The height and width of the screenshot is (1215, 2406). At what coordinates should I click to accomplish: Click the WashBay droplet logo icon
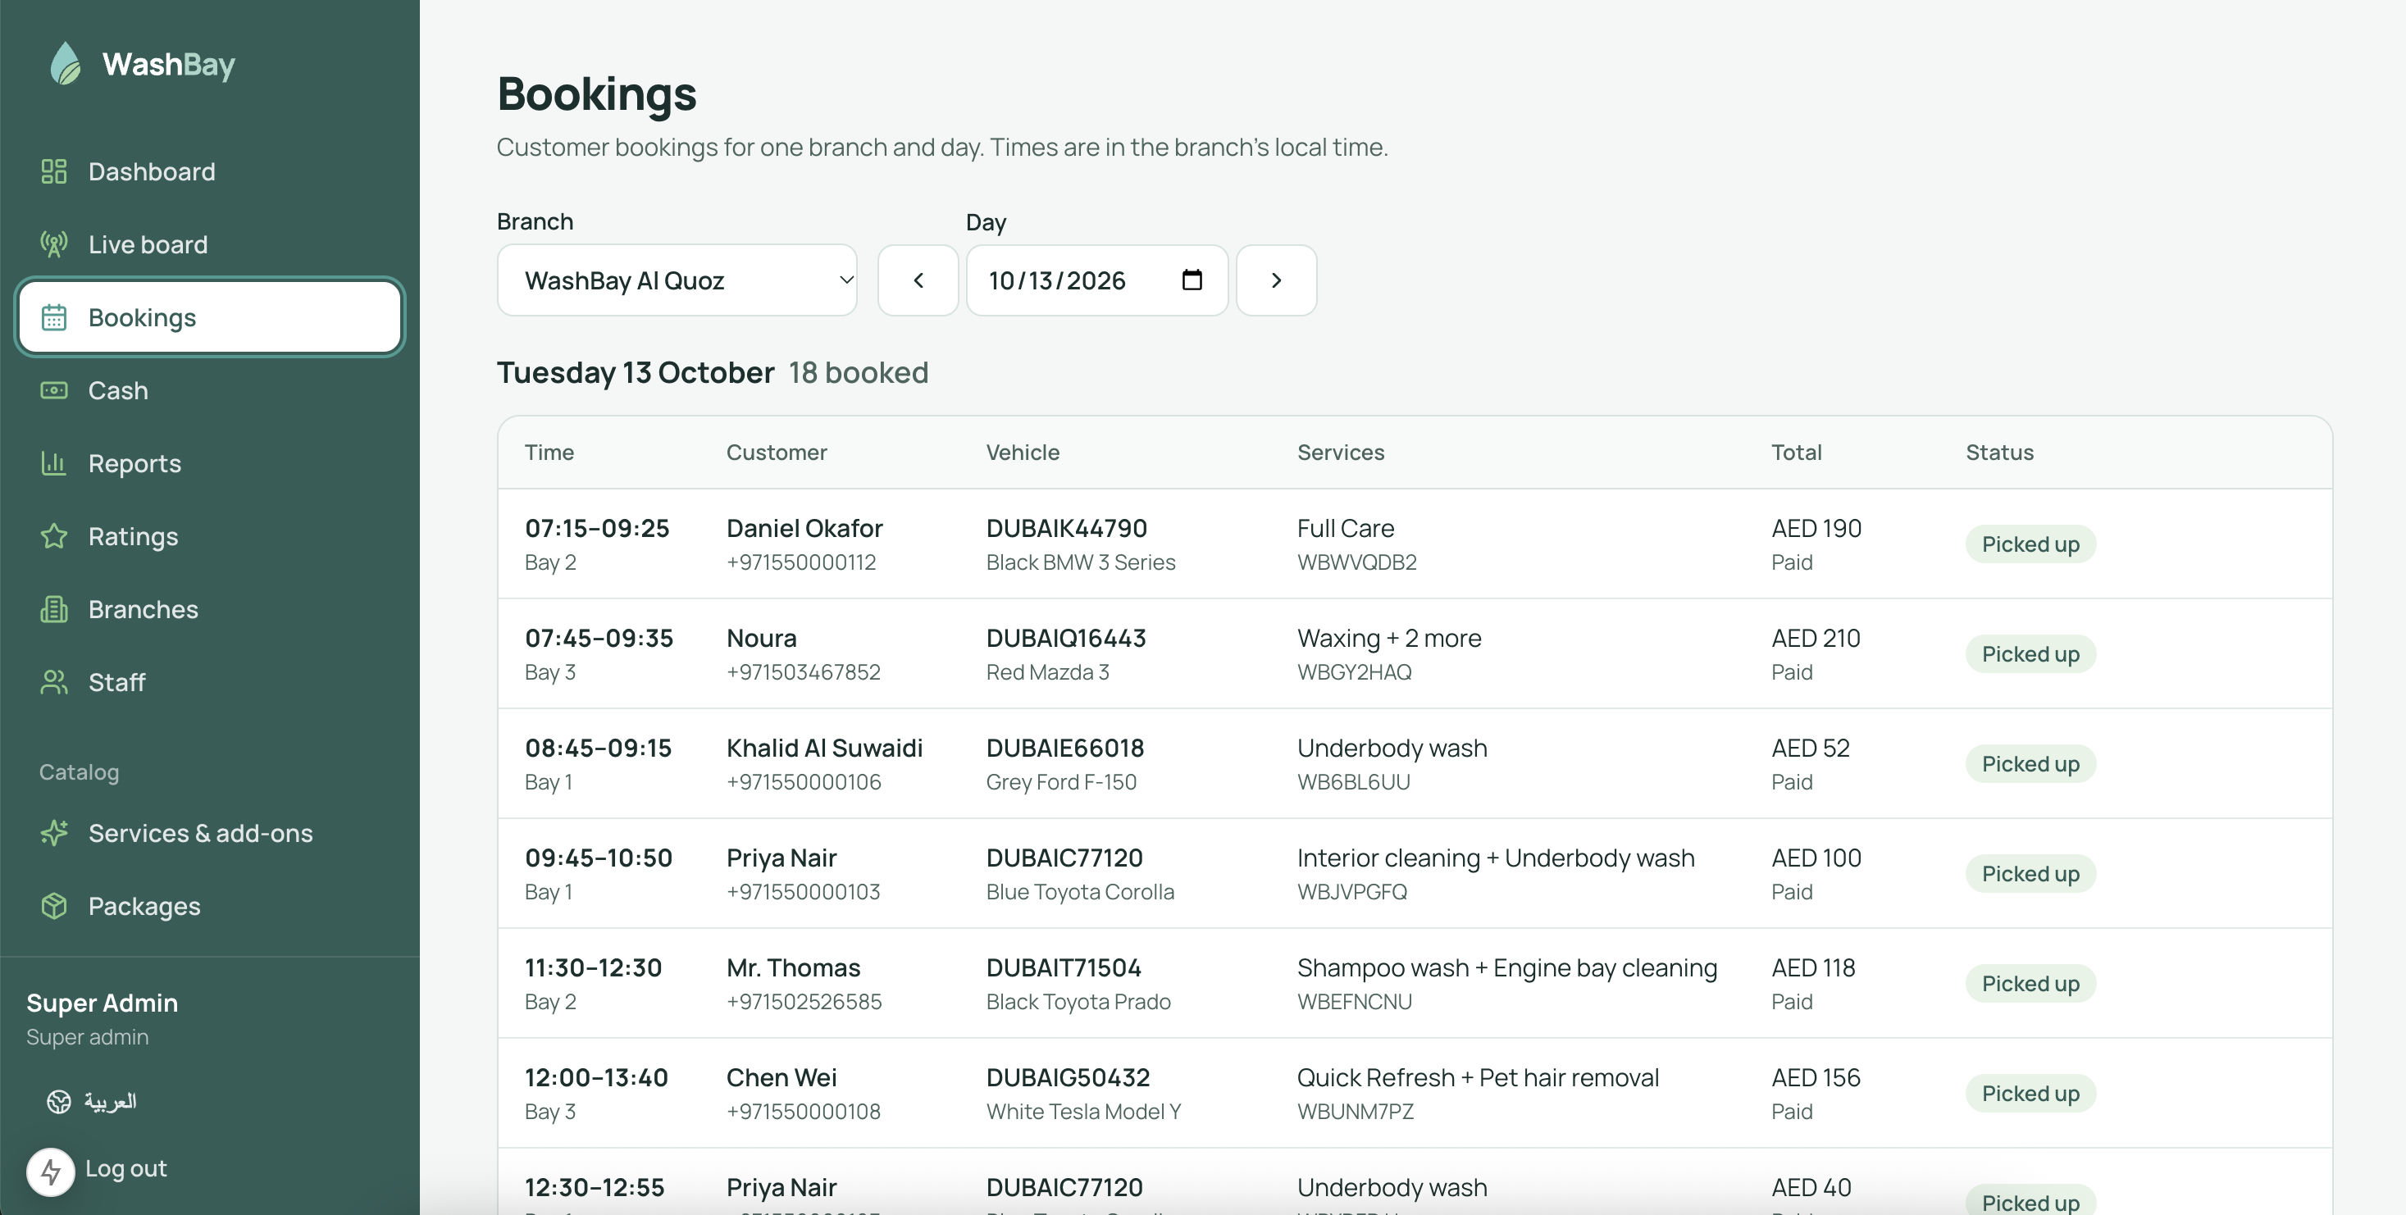click(66, 63)
